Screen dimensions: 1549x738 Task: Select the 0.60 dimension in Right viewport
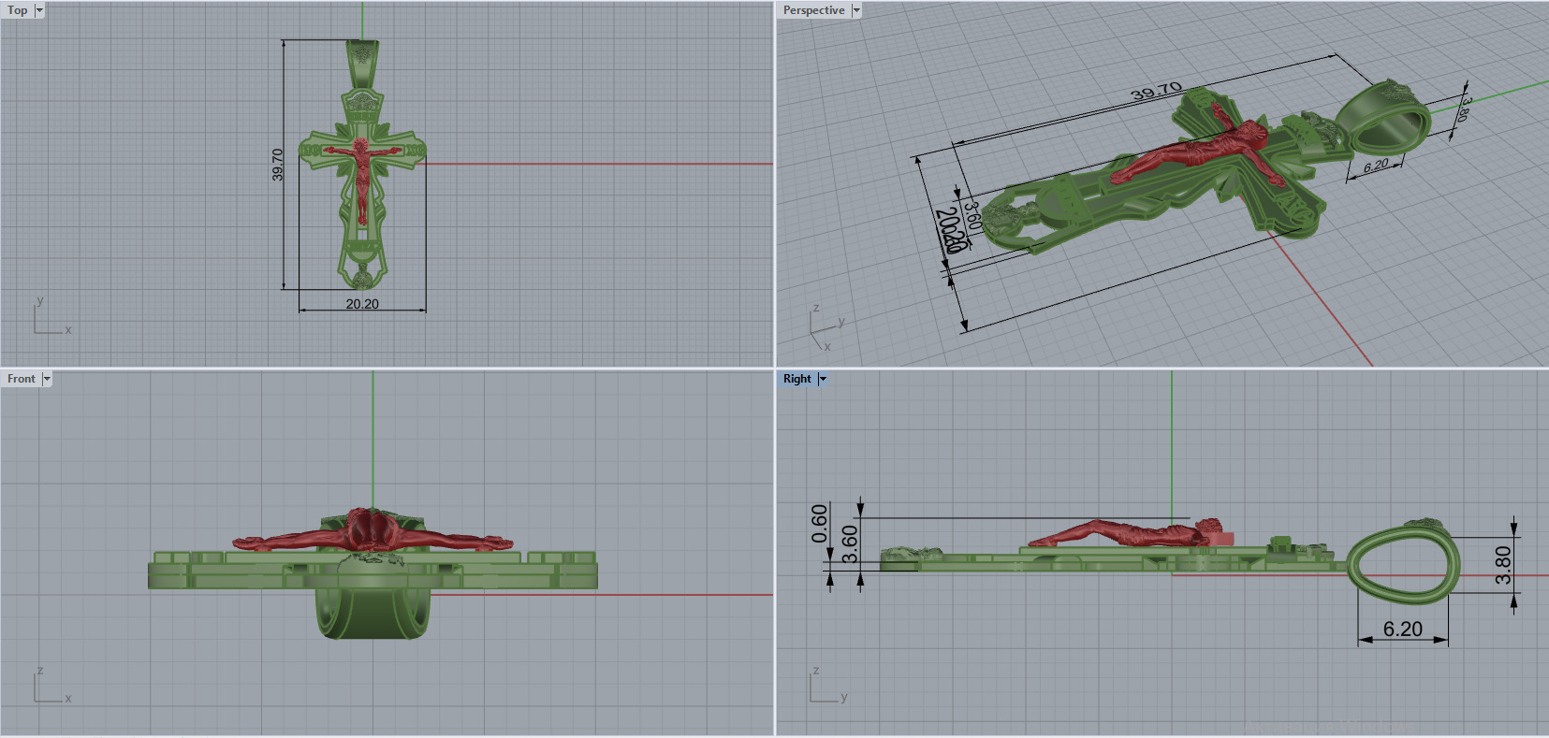(820, 524)
